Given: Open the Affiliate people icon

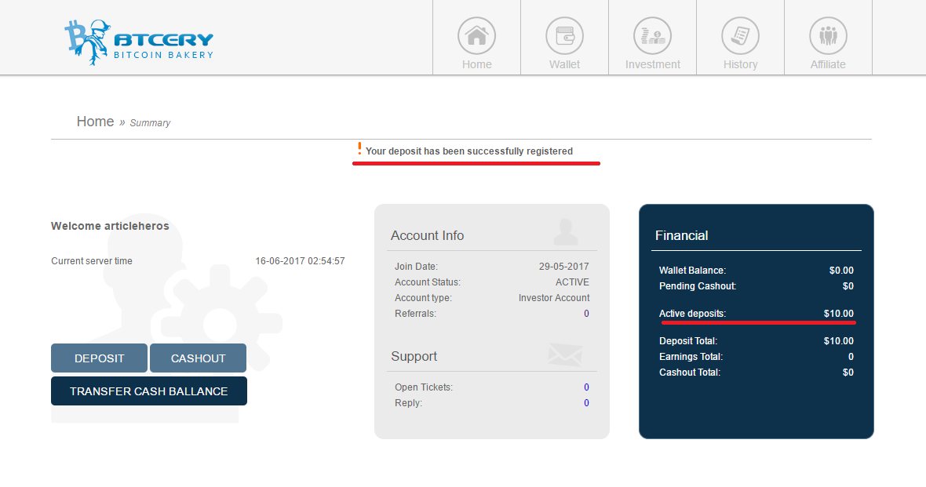Looking at the screenshot, I should (828, 36).
